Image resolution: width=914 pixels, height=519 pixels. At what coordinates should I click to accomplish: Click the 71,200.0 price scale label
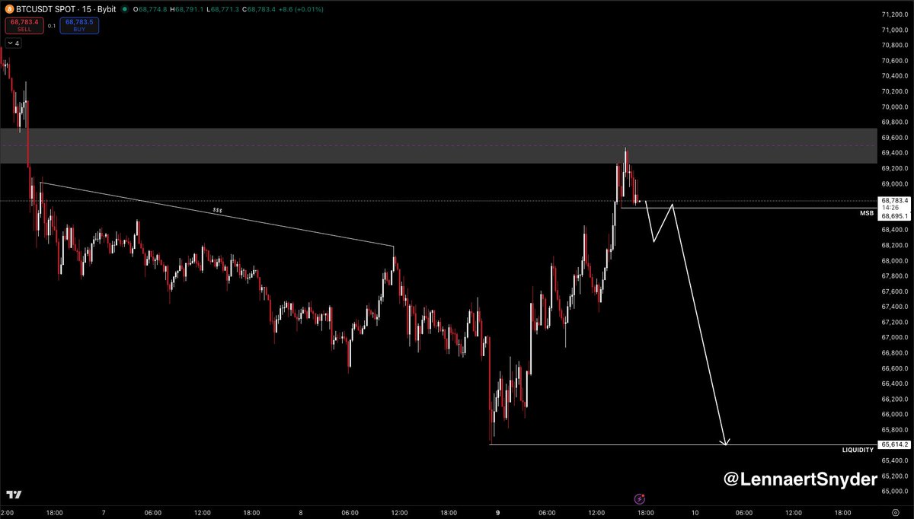click(x=894, y=14)
